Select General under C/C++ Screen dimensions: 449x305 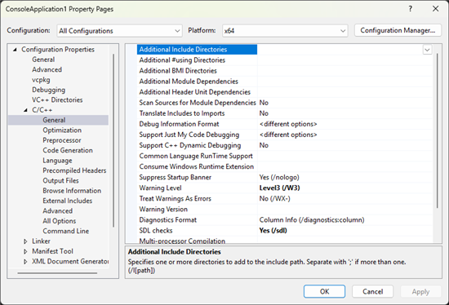click(54, 120)
